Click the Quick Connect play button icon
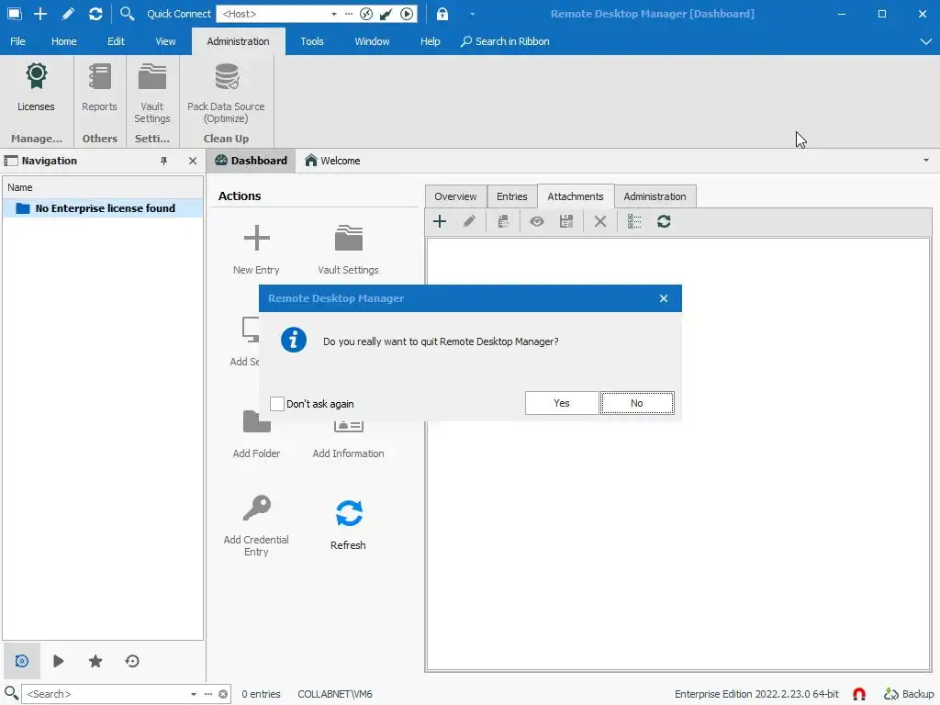The height and width of the screenshot is (705, 940). 407,13
